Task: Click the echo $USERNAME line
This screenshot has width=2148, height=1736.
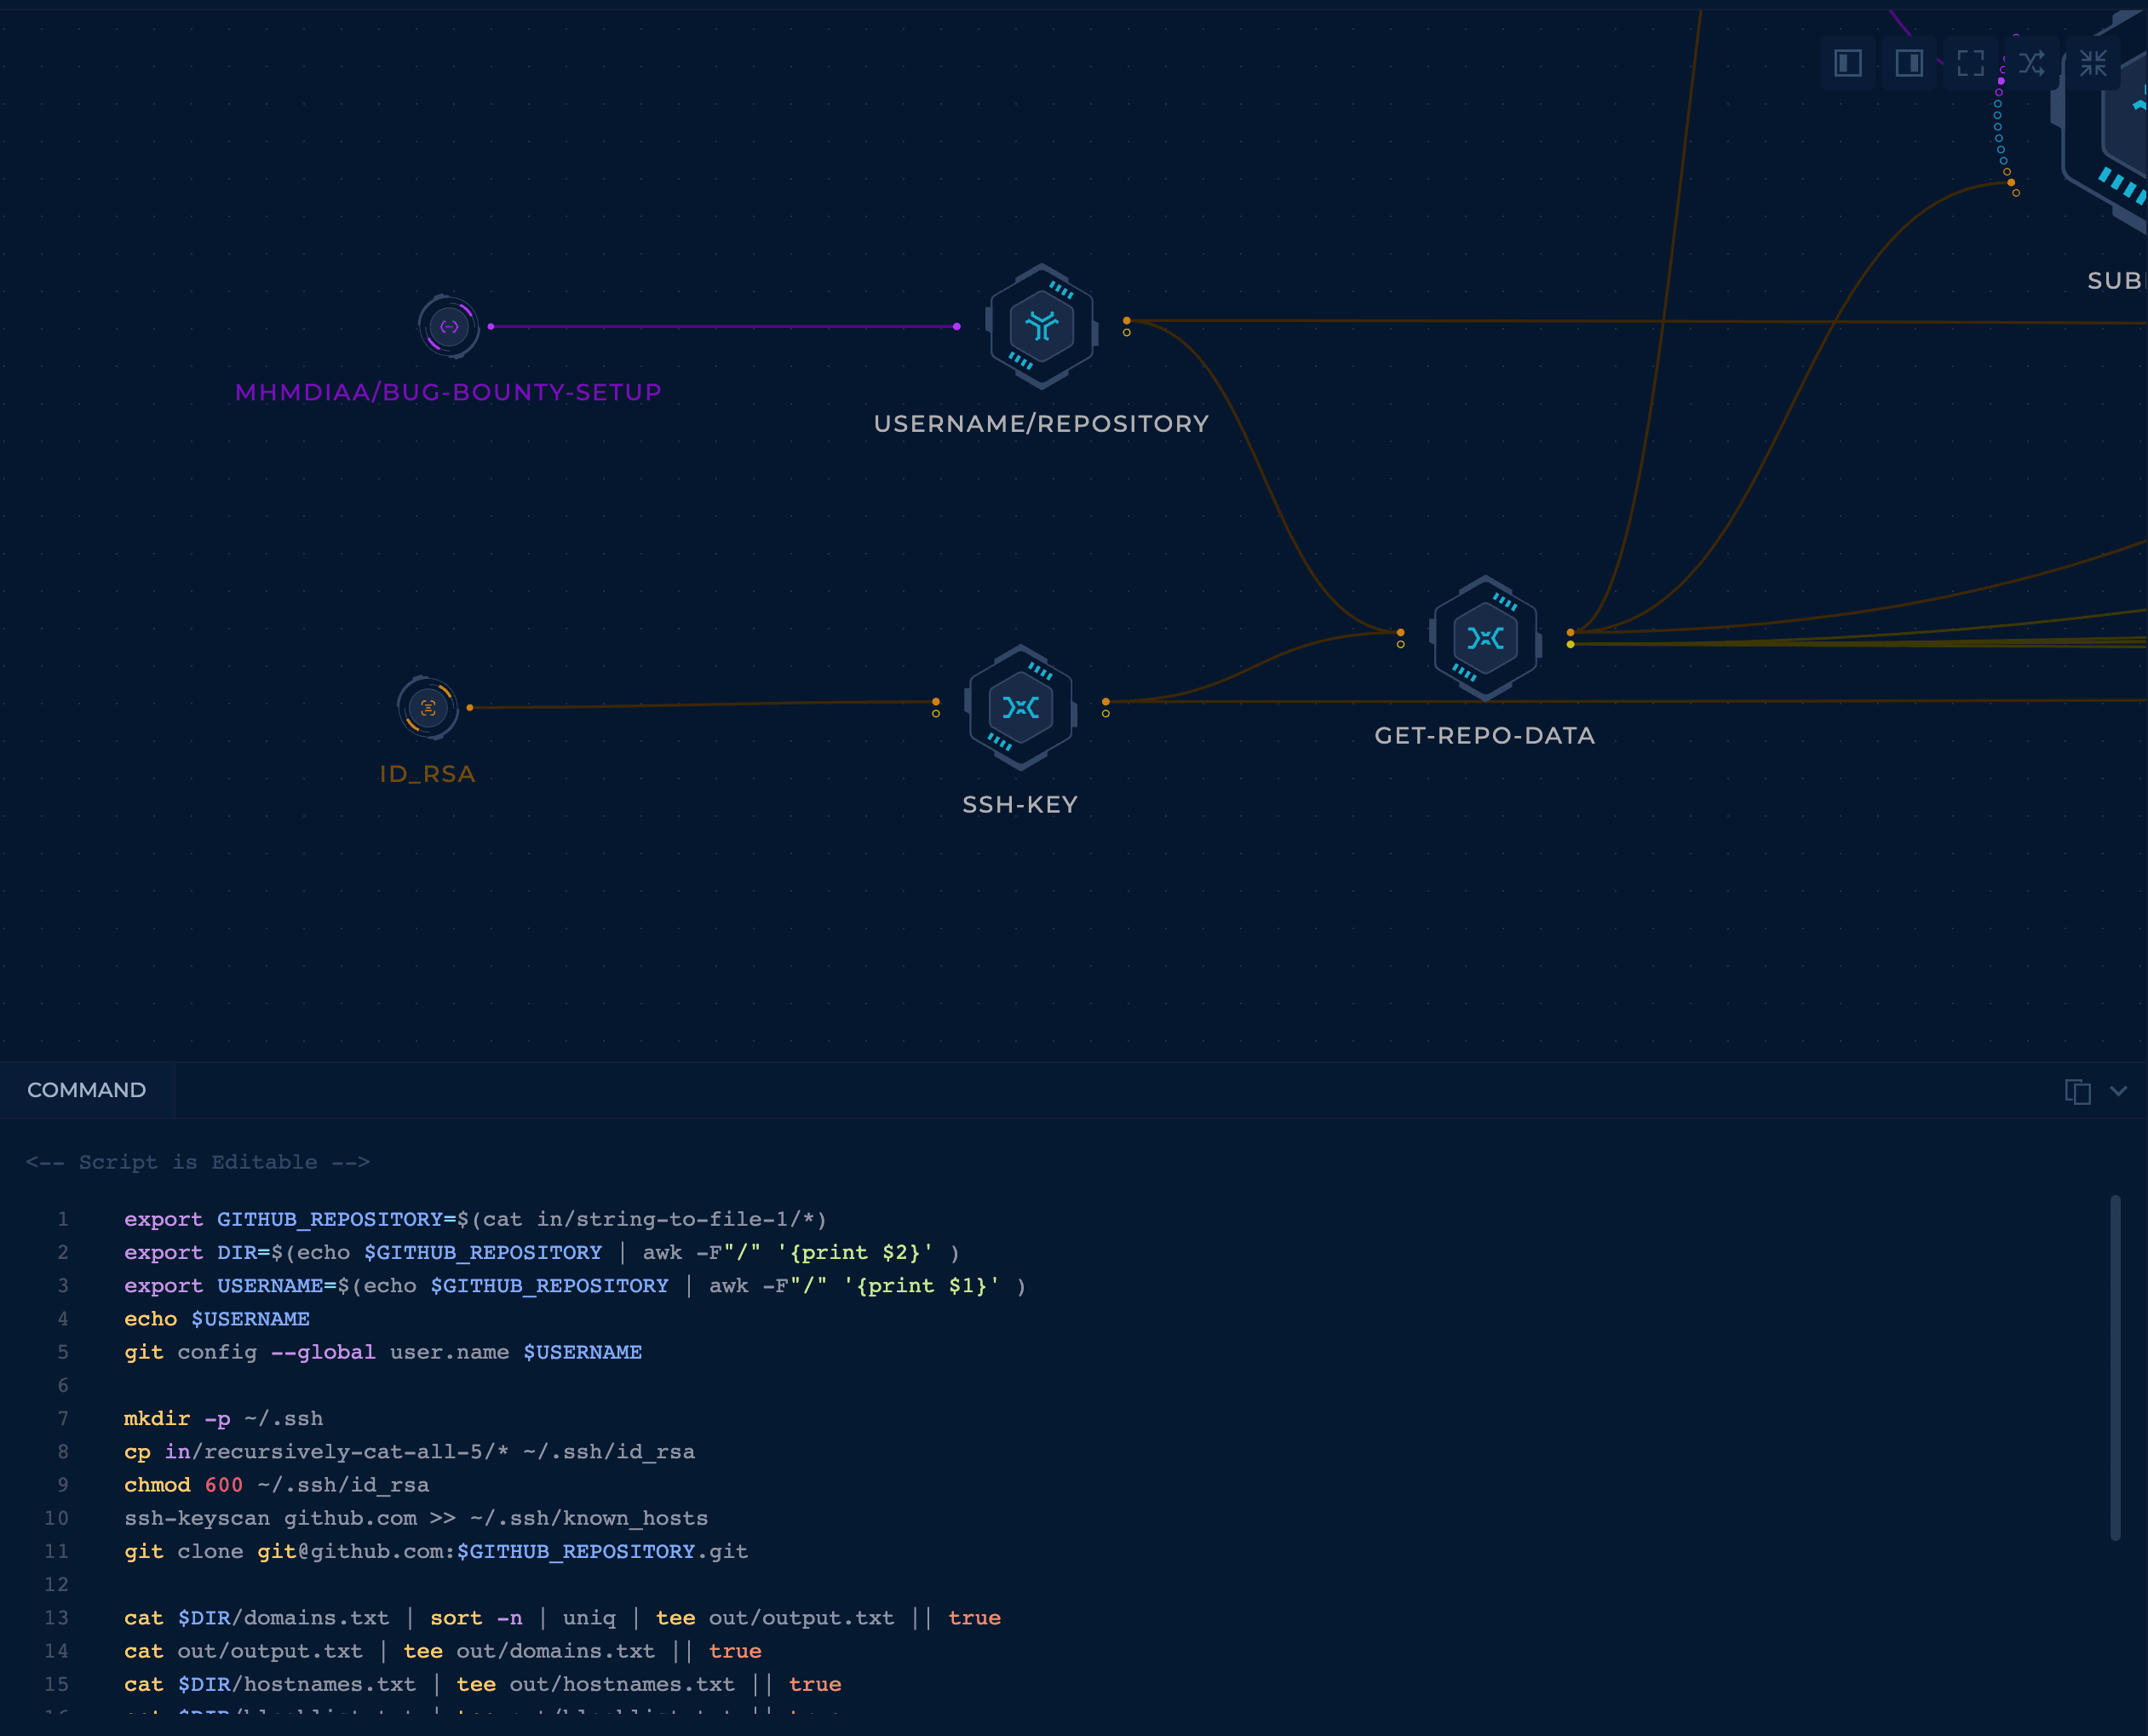Action: [x=217, y=1319]
